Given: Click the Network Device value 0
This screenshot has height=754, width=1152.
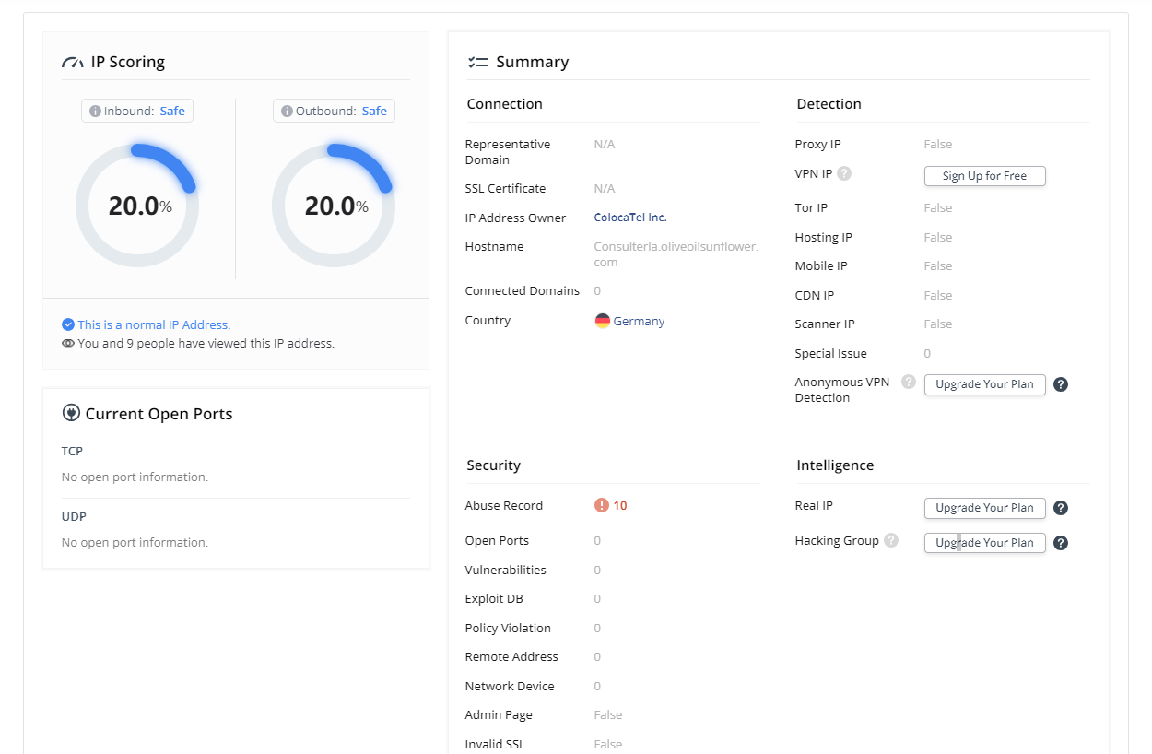Looking at the screenshot, I should (597, 686).
